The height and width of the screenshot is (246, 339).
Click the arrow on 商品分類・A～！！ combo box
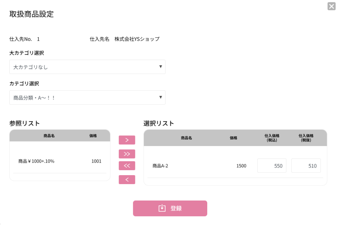(x=161, y=97)
